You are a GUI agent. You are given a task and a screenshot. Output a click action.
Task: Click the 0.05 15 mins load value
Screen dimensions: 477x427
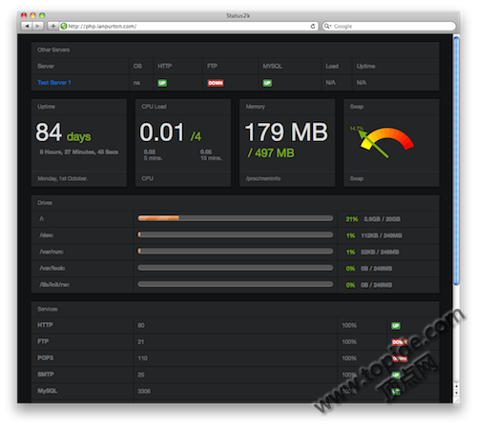(x=211, y=155)
